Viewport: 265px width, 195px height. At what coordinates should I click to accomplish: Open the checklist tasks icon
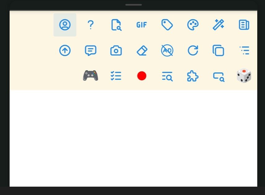tap(116, 76)
